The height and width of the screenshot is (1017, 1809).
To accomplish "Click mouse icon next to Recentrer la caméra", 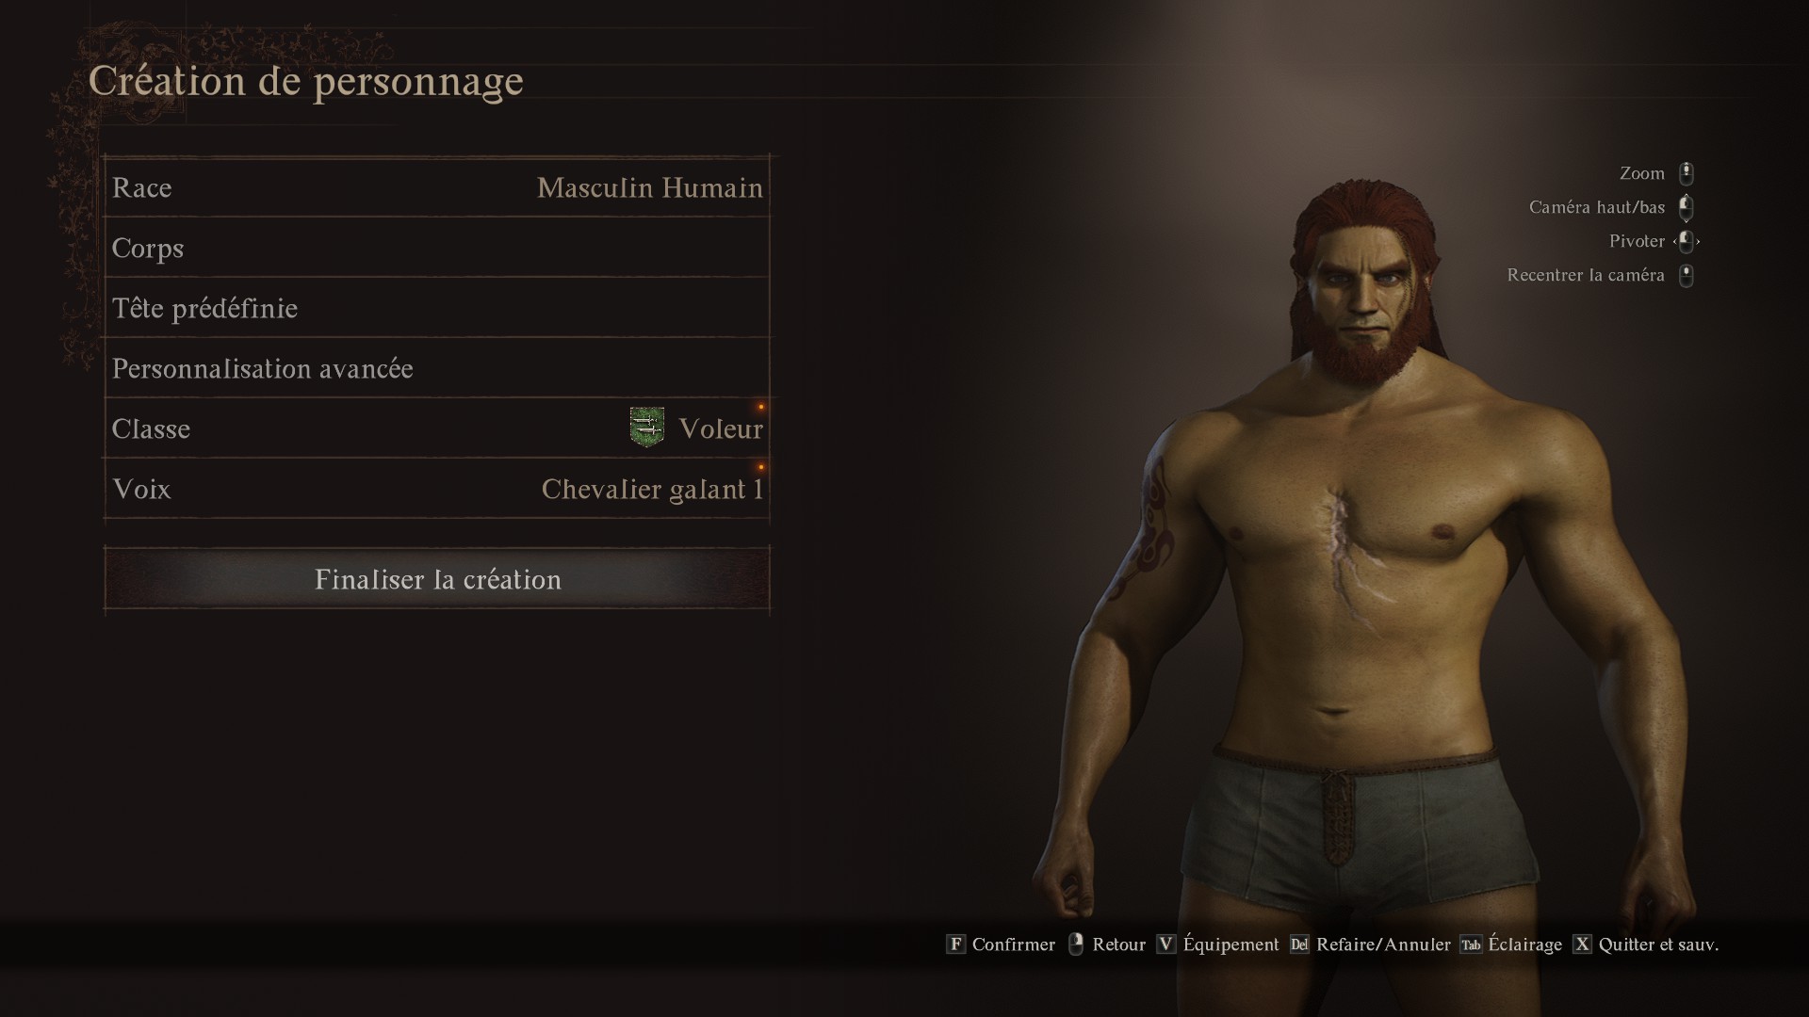I will pyautogui.click(x=1687, y=275).
